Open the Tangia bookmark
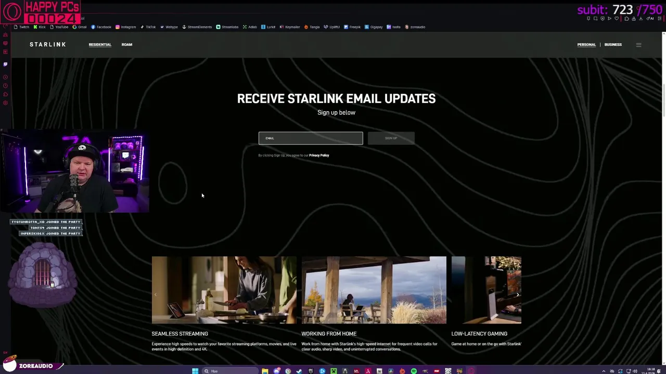Screen dimensions: 666x374 [x=312, y=27]
